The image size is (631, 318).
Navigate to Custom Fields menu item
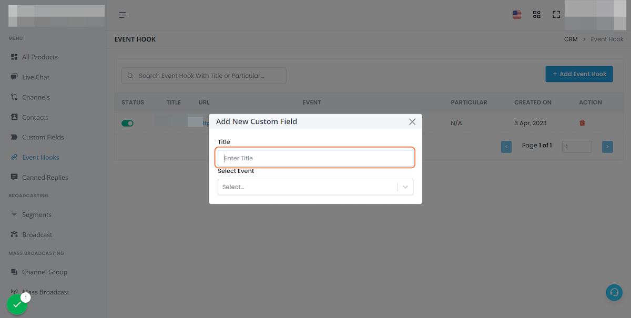(x=43, y=137)
